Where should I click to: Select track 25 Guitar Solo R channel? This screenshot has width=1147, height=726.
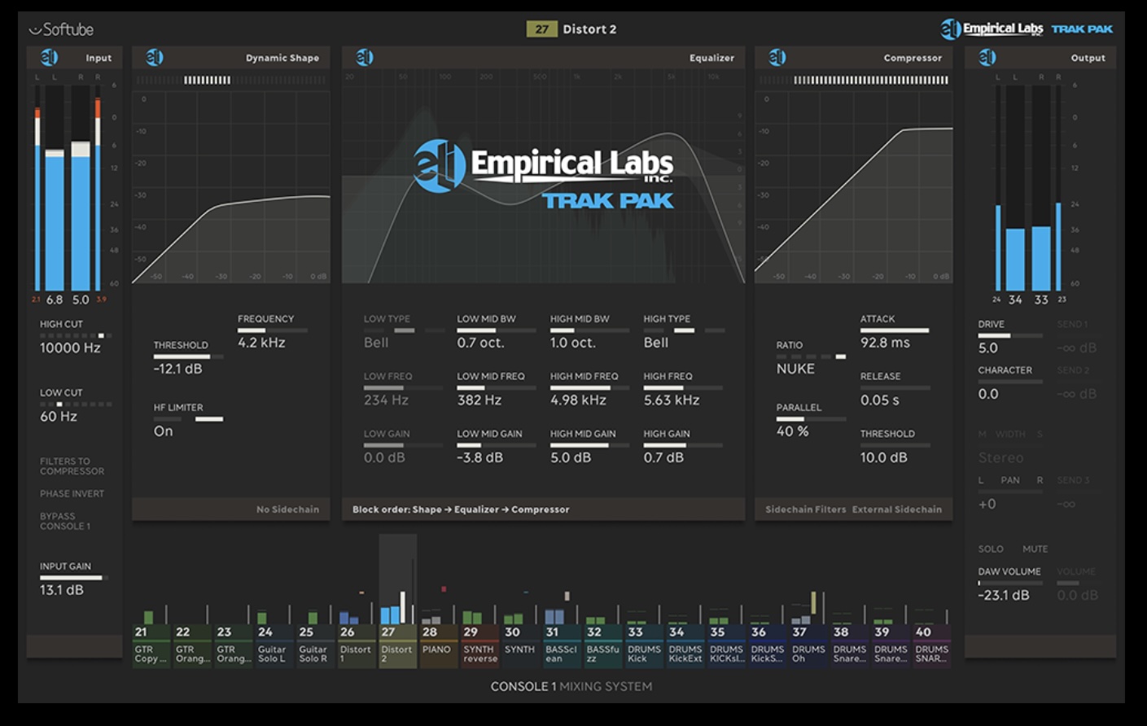(315, 646)
